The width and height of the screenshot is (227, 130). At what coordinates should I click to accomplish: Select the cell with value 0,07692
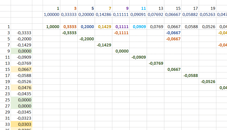[x=156, y=14]
